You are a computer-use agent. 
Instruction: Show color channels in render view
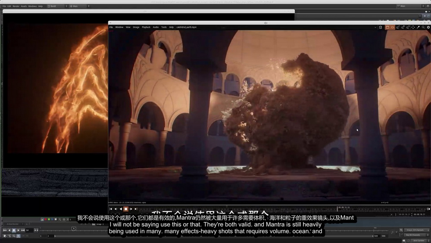point(42,219)
